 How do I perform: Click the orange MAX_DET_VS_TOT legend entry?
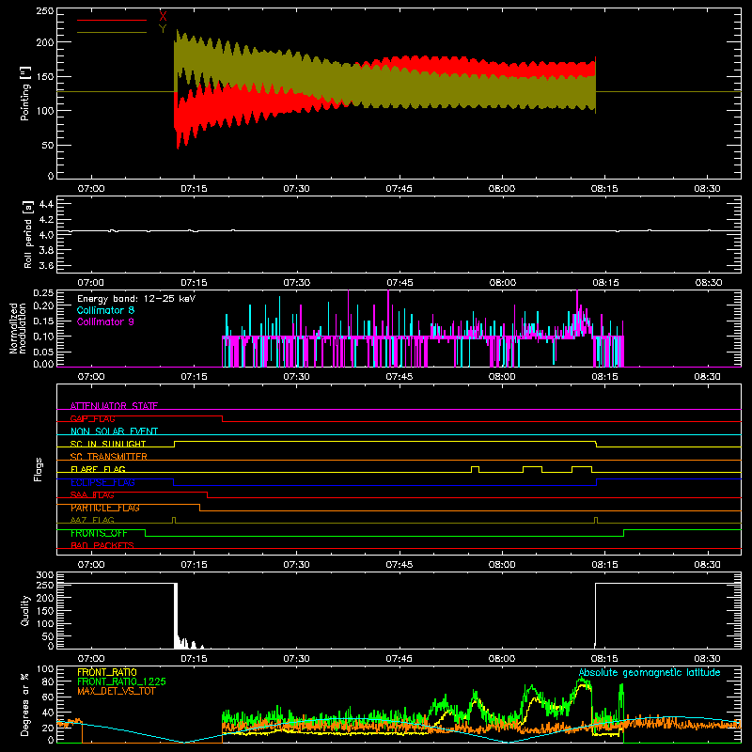(117, 691)
